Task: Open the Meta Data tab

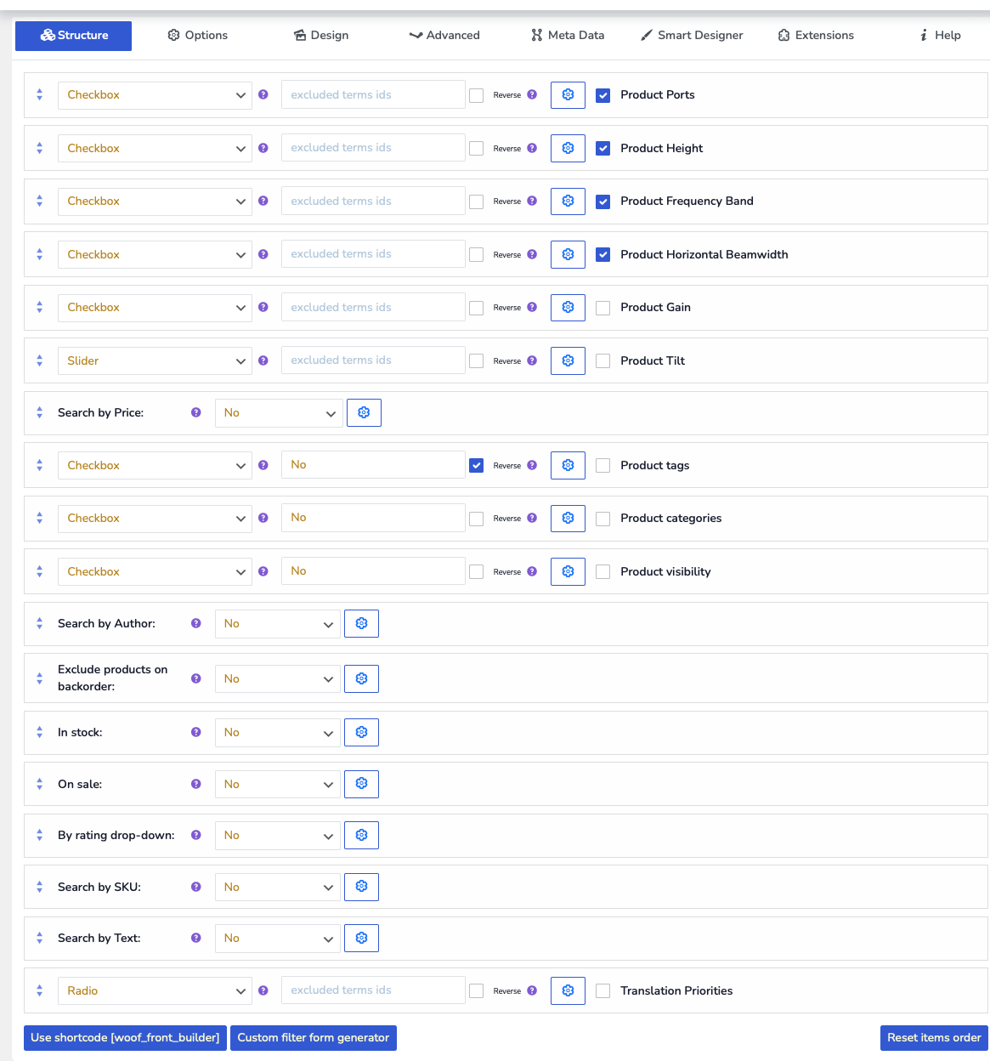Action: tap(568, 36)
